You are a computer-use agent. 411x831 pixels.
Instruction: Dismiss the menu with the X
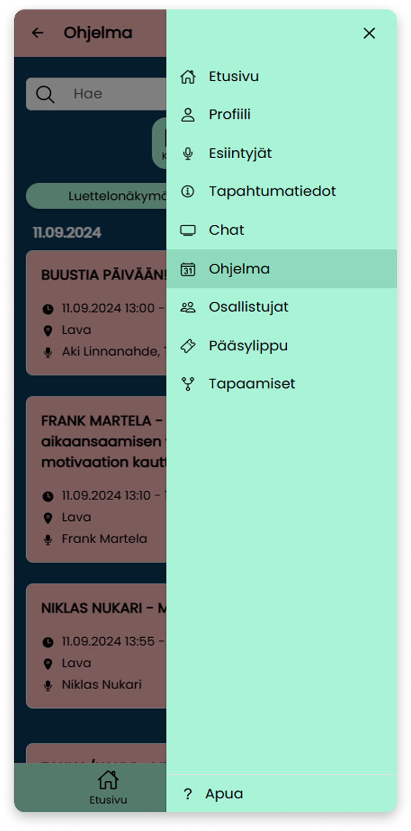pos(369,33)
